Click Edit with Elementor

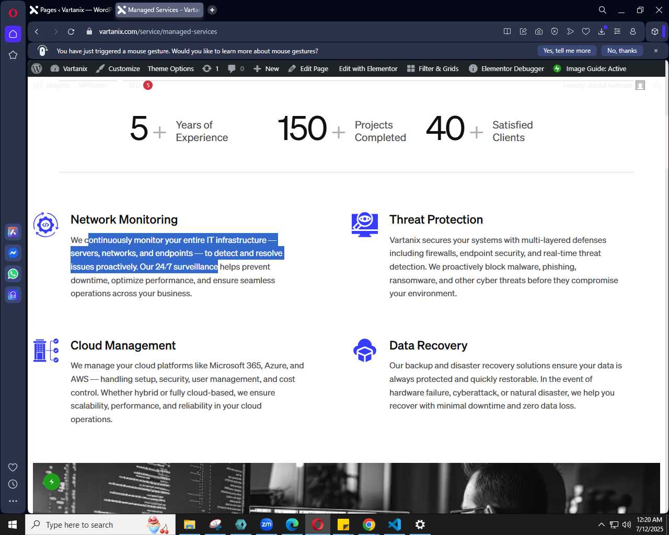368,68
